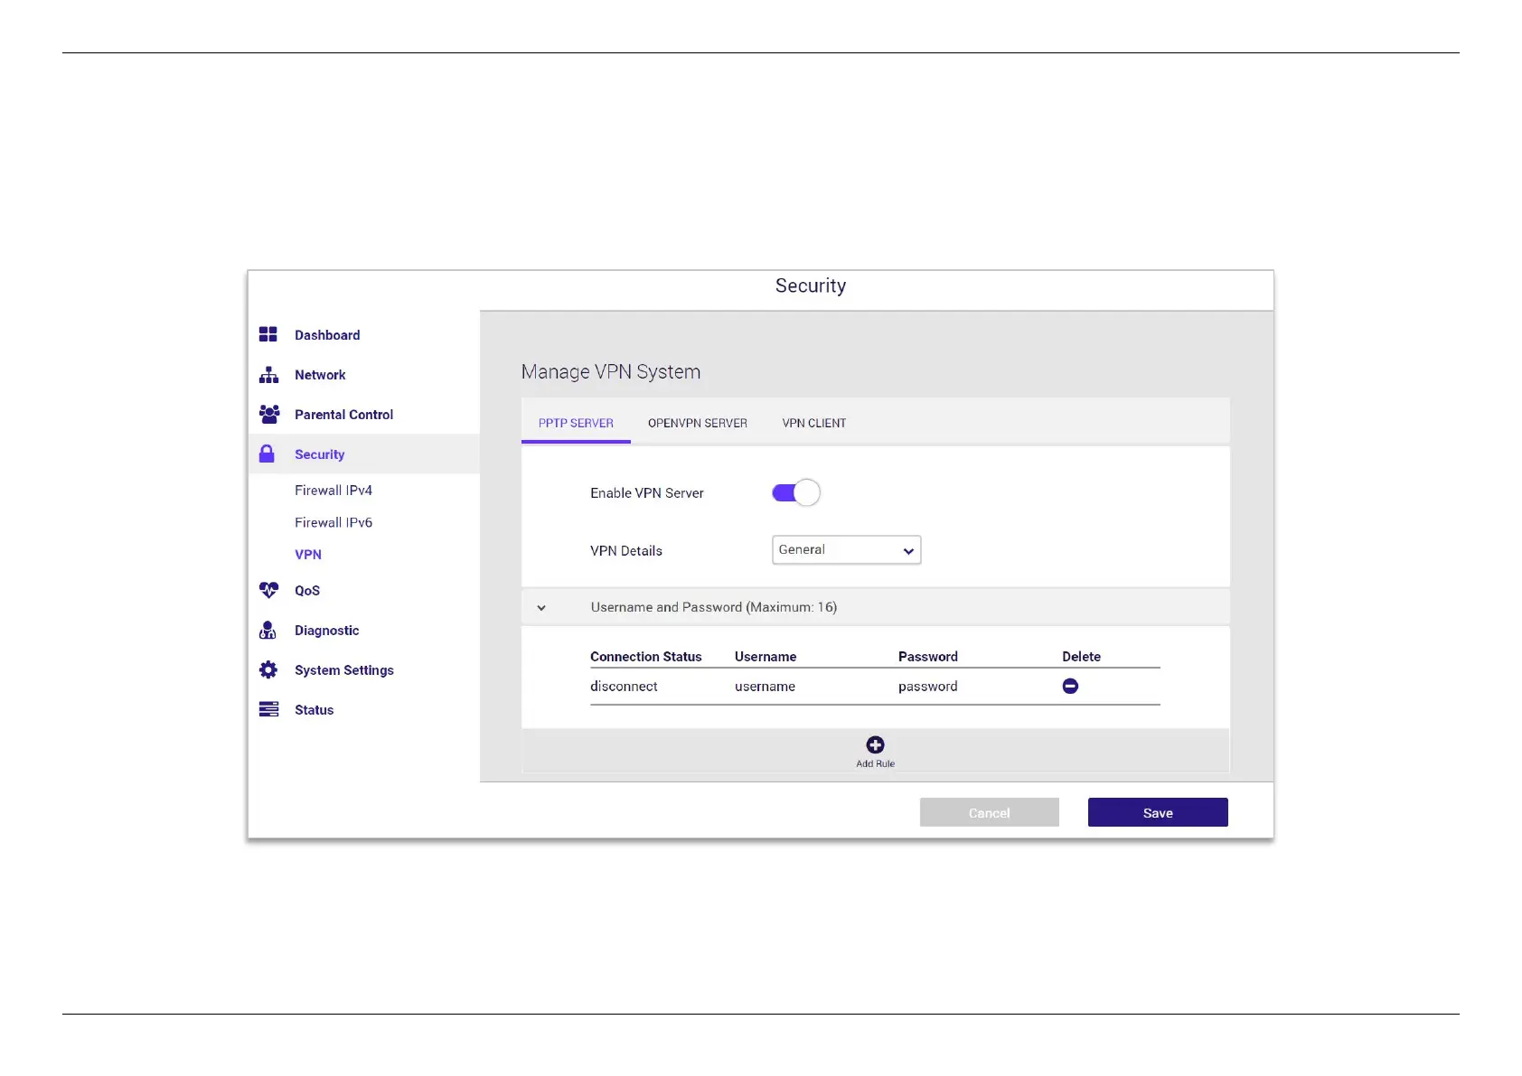This screenshot has width=1522, height=1076.
Task: Switch to the OPENVPN SERVER tab
Action: coord(698,423)
